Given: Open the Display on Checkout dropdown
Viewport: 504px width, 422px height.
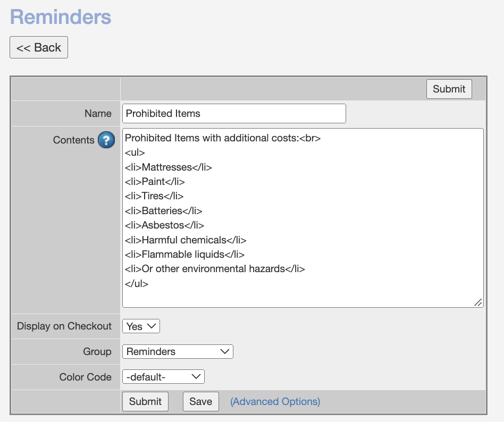Looking at the screenshot, I should click(141, 326).
